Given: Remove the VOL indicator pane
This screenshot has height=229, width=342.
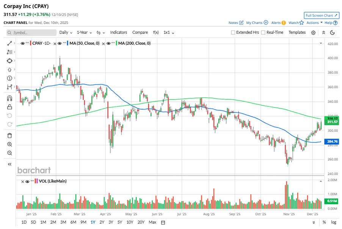Looking at the screenshot, I should [x=22, y=182].
